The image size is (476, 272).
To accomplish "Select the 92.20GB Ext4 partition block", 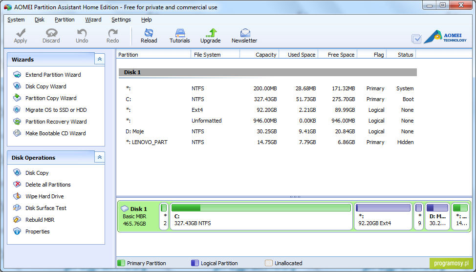I will pos(383,216).
